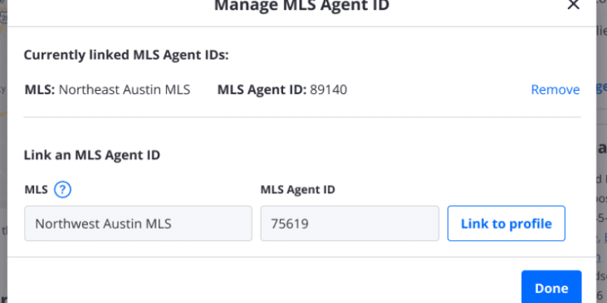Click the MLS Agent ID field containing 75619
Screen dimensions: 607x303
pyautogui.click(x=349, y=223)
